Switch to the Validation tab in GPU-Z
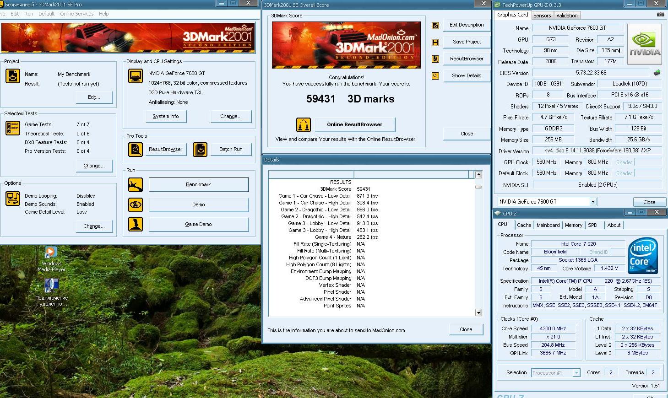This screenshot has width=668, height=398. click(567, 15)
